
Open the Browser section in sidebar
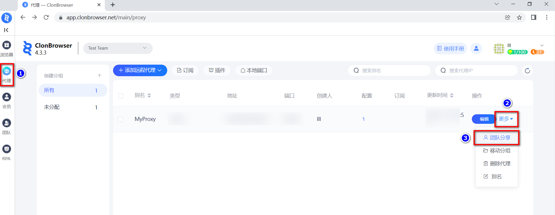tap(6, 45)
